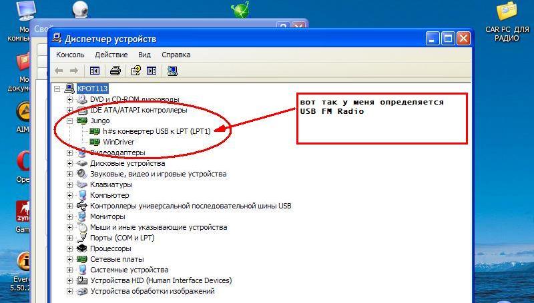Expand the Сетевые платы node

click(x=70, y=259)
